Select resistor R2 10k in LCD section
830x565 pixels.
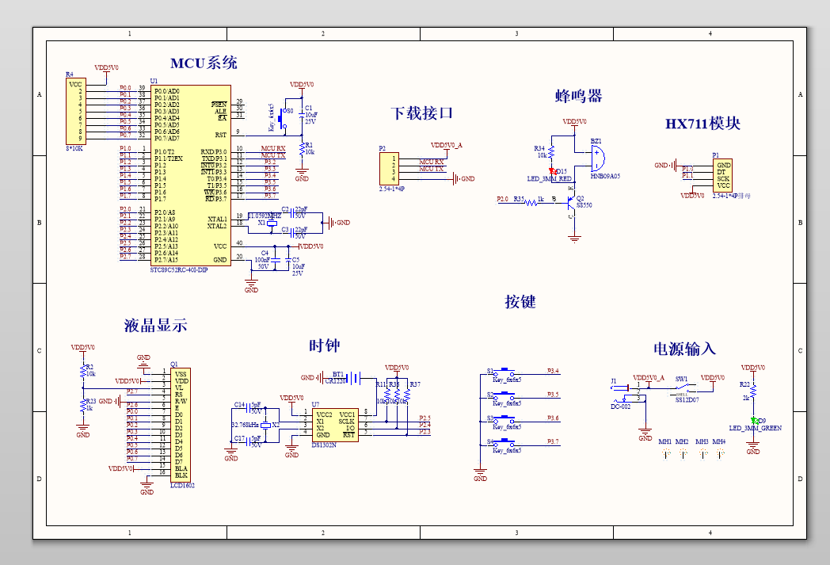(83, 371)
